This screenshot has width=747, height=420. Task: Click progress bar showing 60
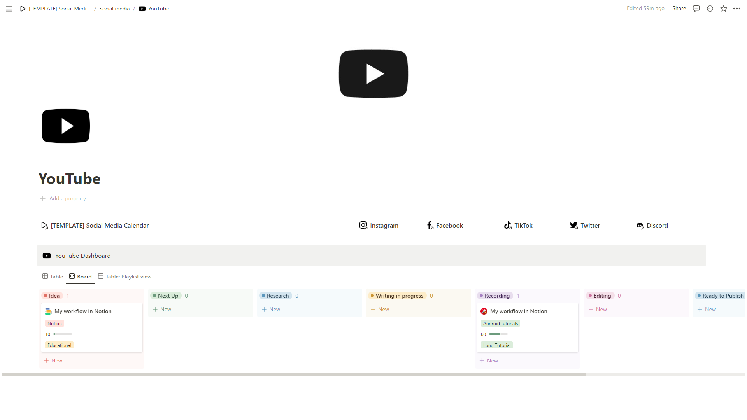click(498, 334)
